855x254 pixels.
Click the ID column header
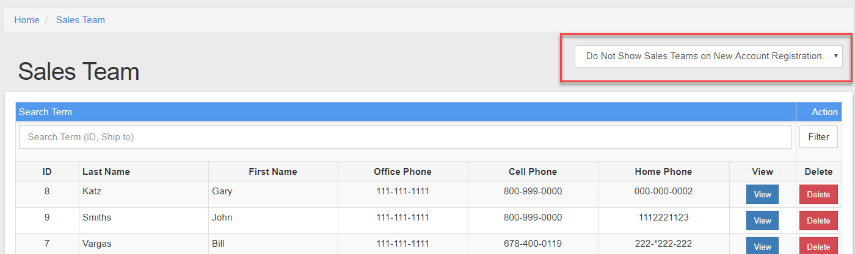tap(47, 172)
